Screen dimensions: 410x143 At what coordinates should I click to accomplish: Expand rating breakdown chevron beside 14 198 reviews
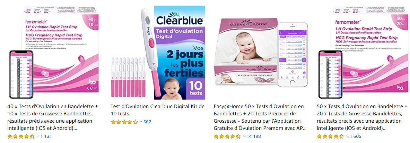click(244, 136)
